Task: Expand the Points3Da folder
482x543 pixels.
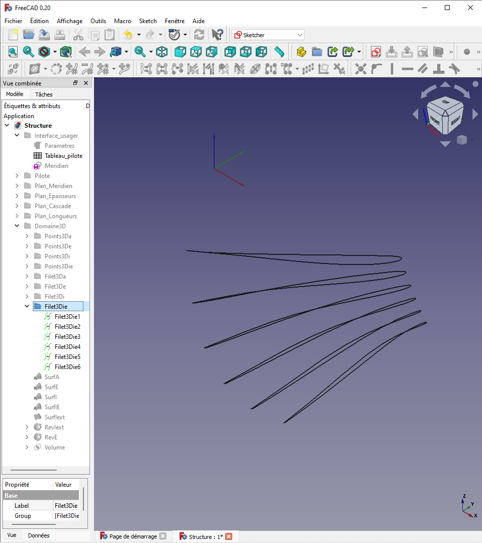Action: pyautogui.click(x=27, y=236)
